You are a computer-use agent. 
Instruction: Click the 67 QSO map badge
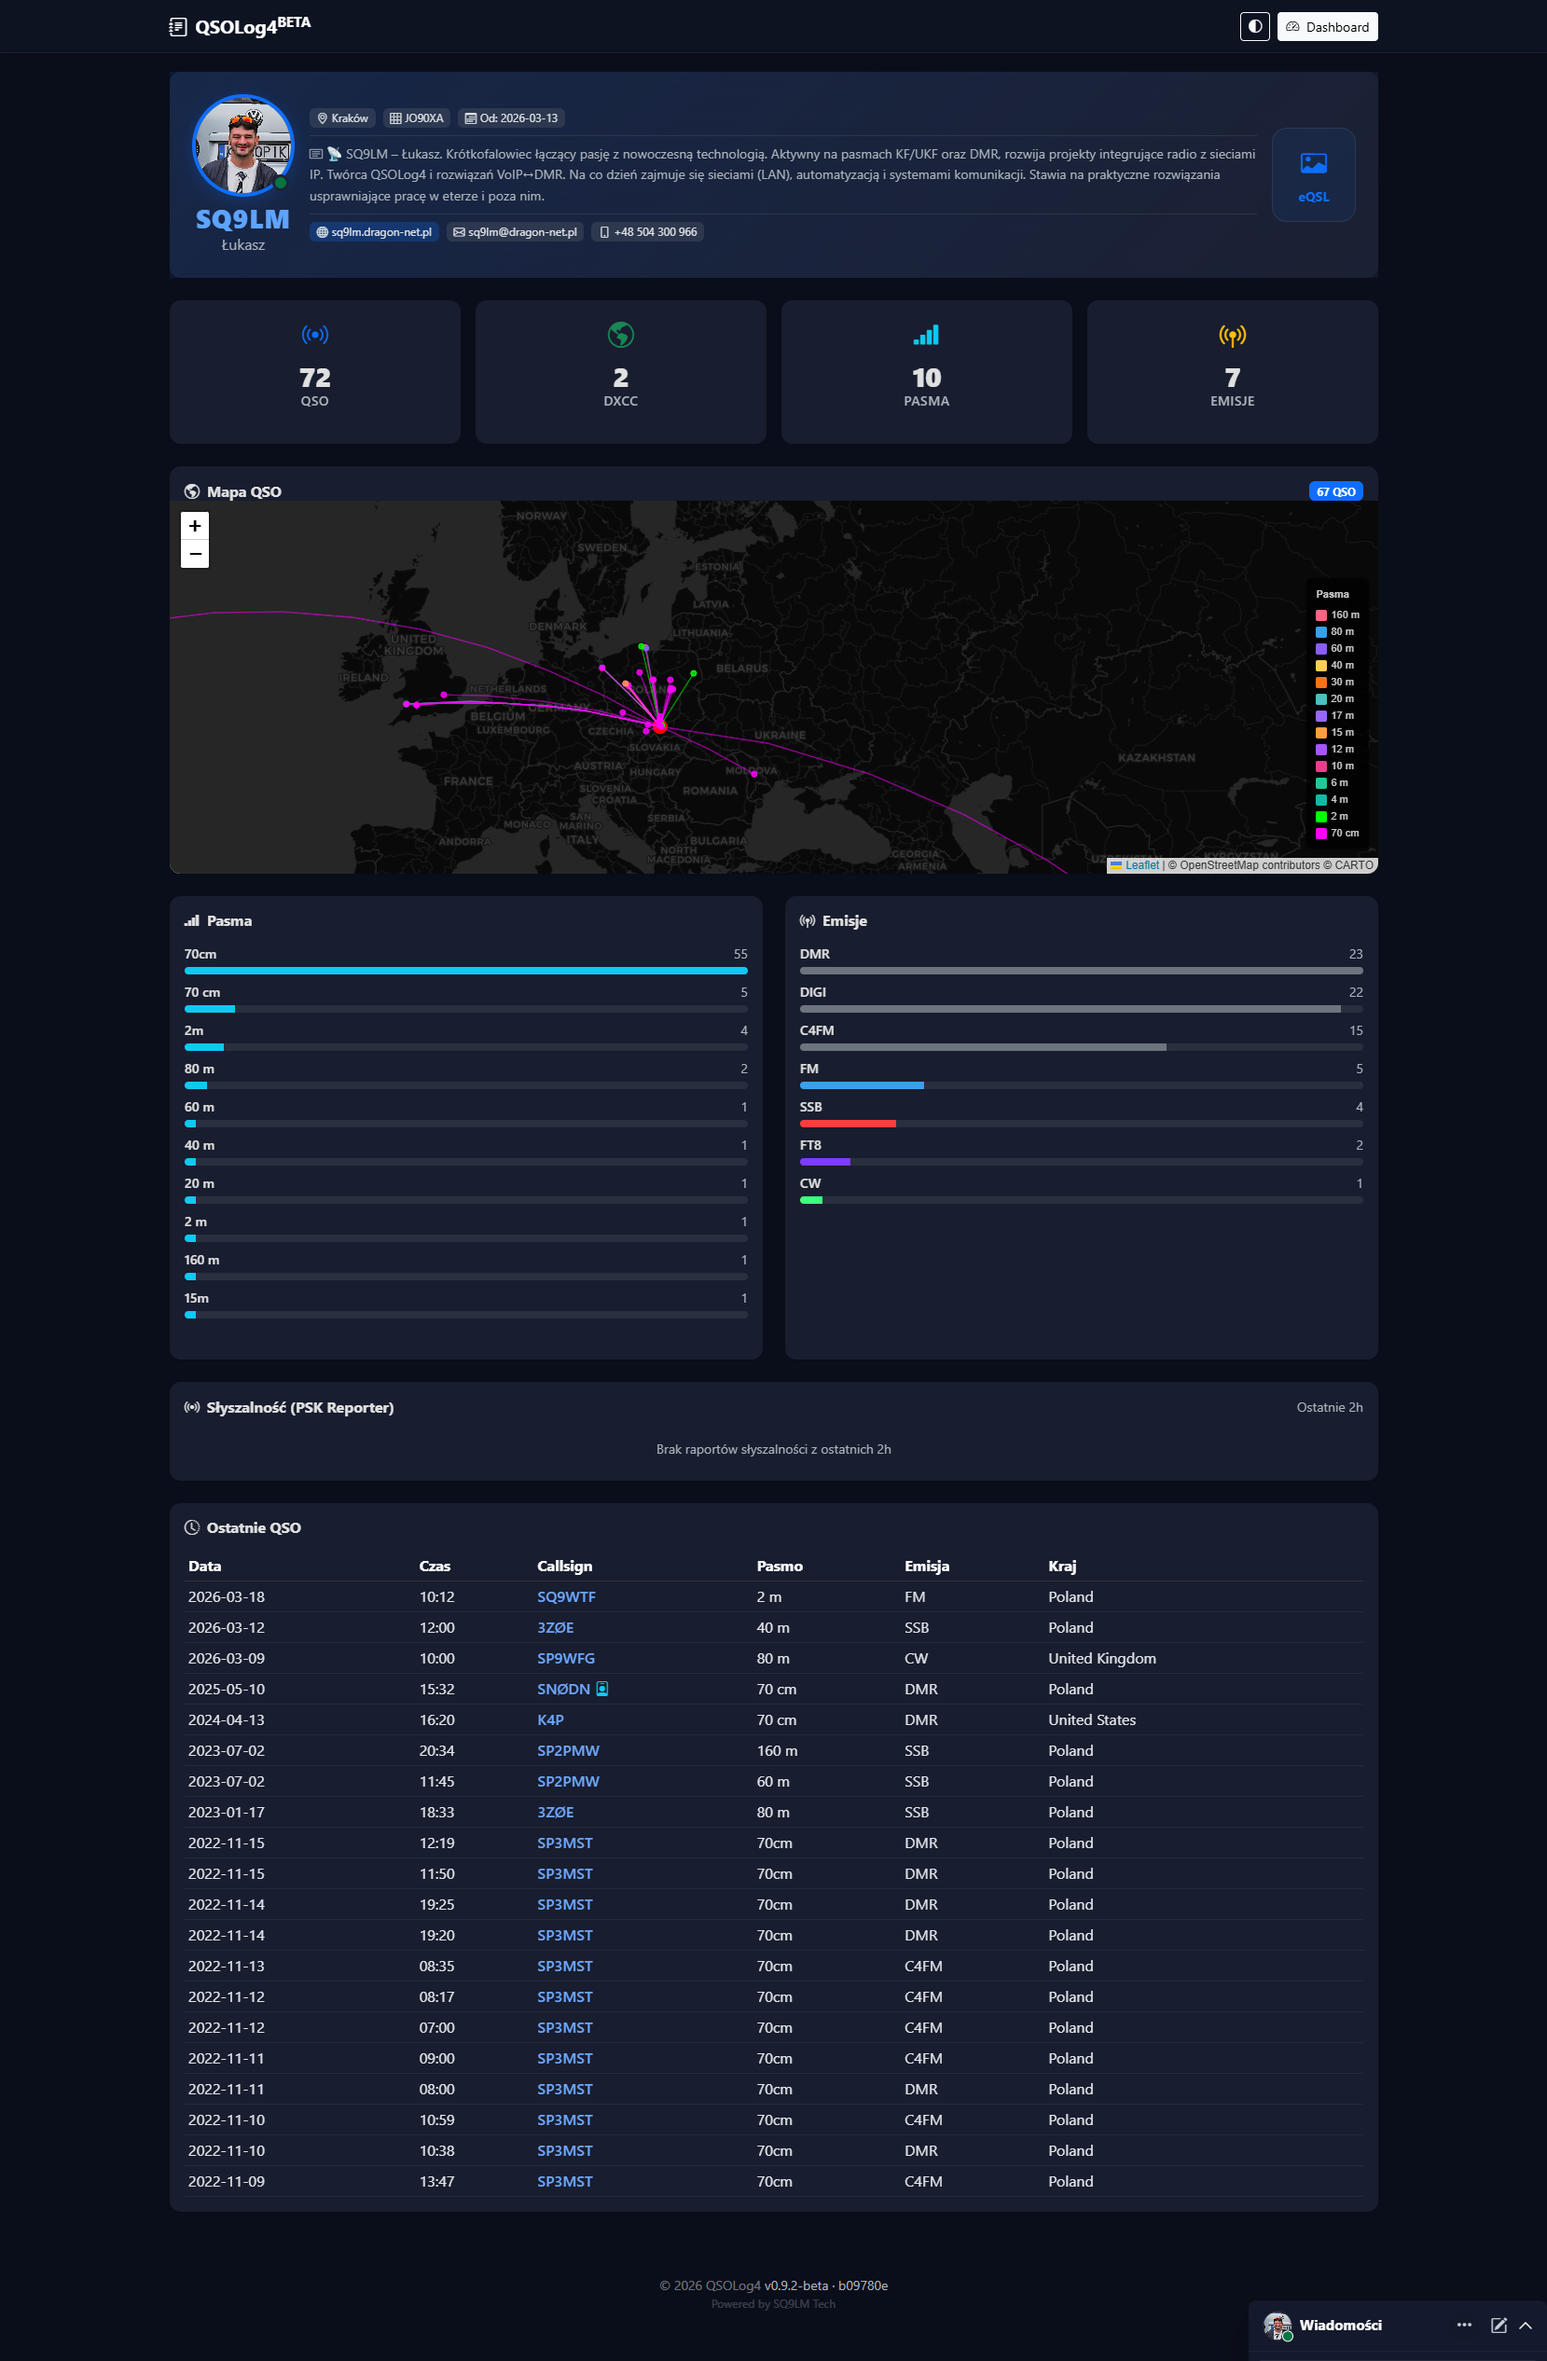1334,491
